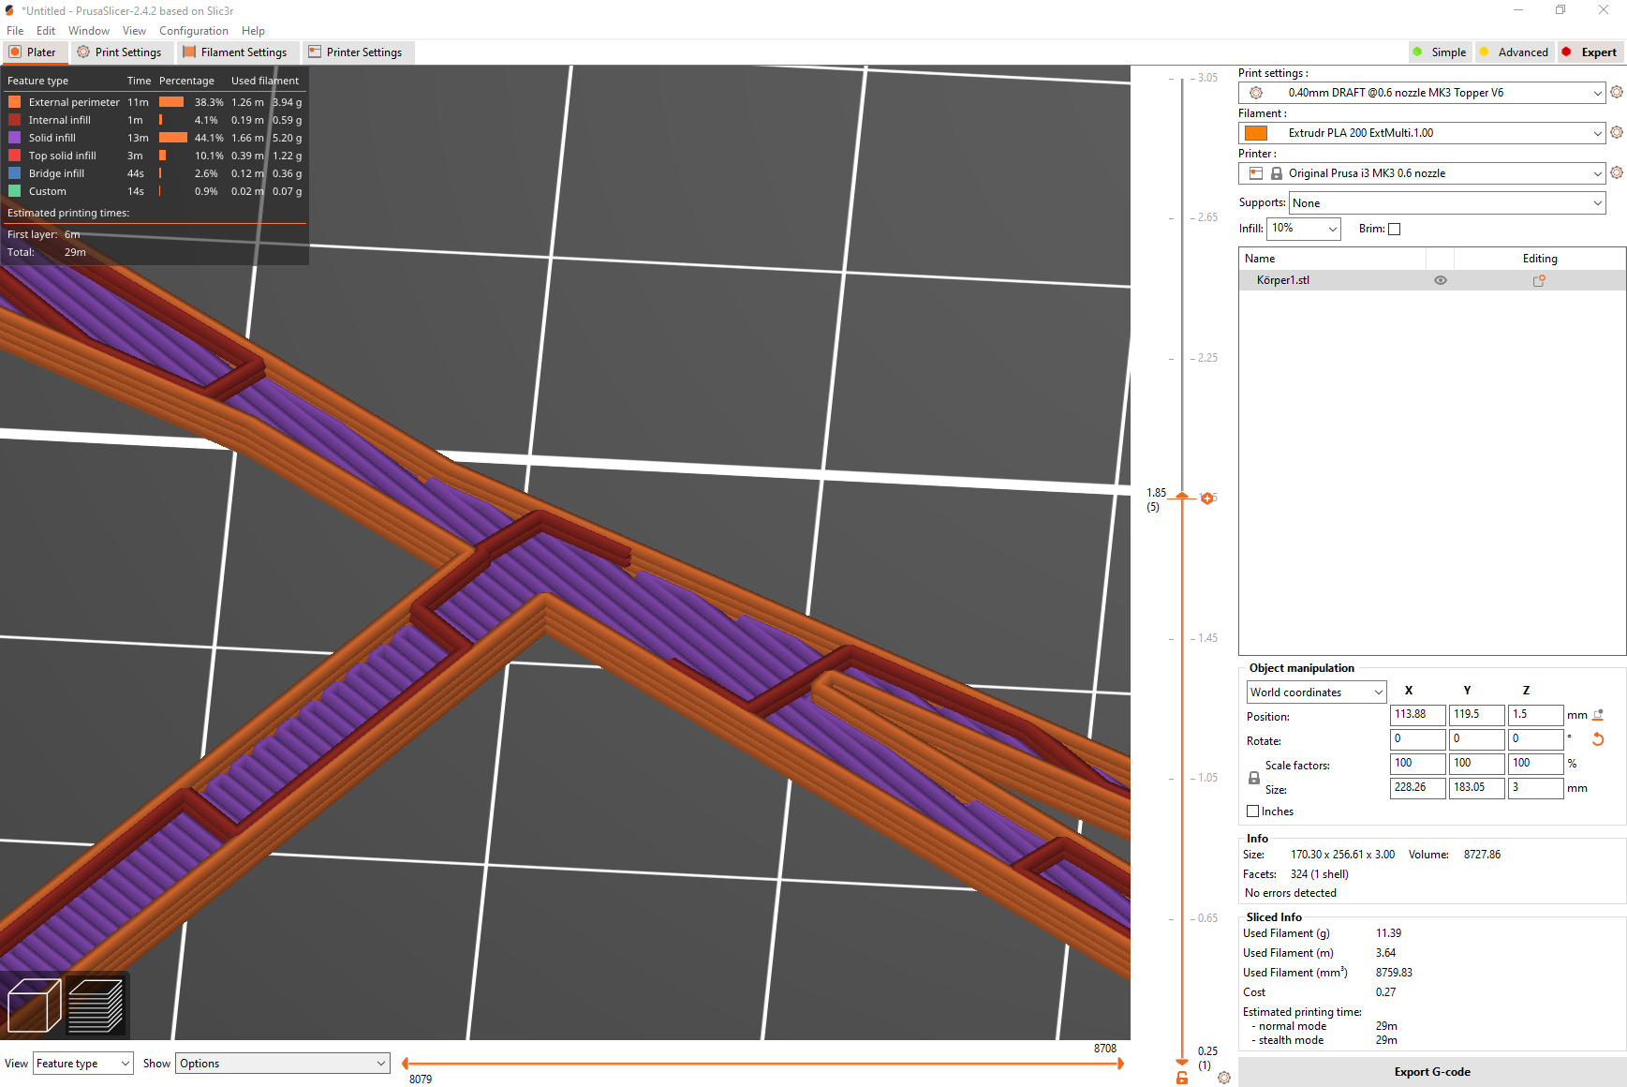Viewport: 1627px width, 1087px height.
Task: Switch to Advanced mode
Action: tap(1514, 52)
